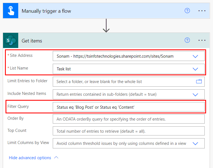Click the Order By label
Image resolution: width=213 pixels, height=168 pixels.
pos(15,118)
